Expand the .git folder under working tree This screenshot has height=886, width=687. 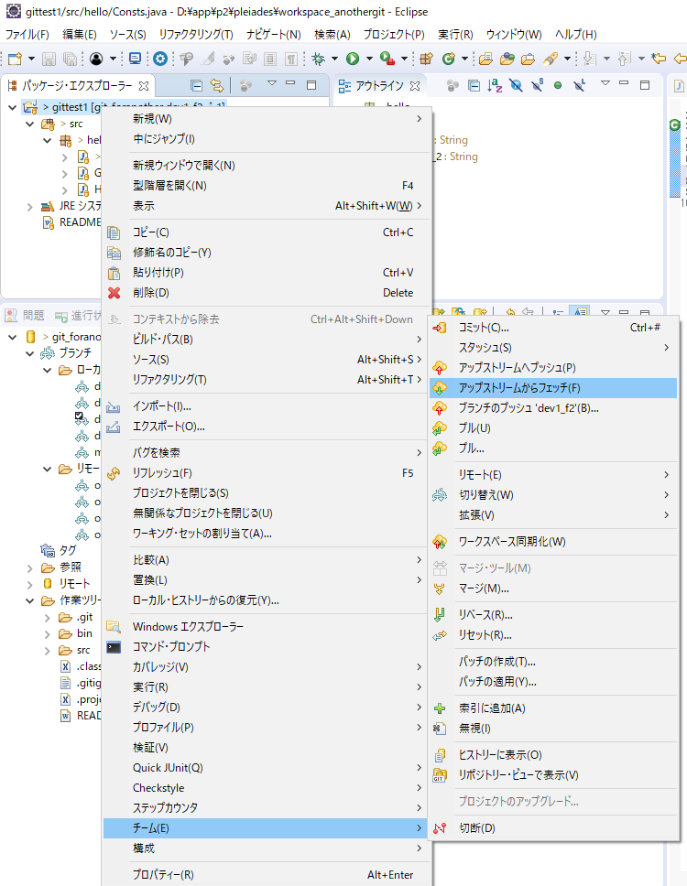[48, 618]
